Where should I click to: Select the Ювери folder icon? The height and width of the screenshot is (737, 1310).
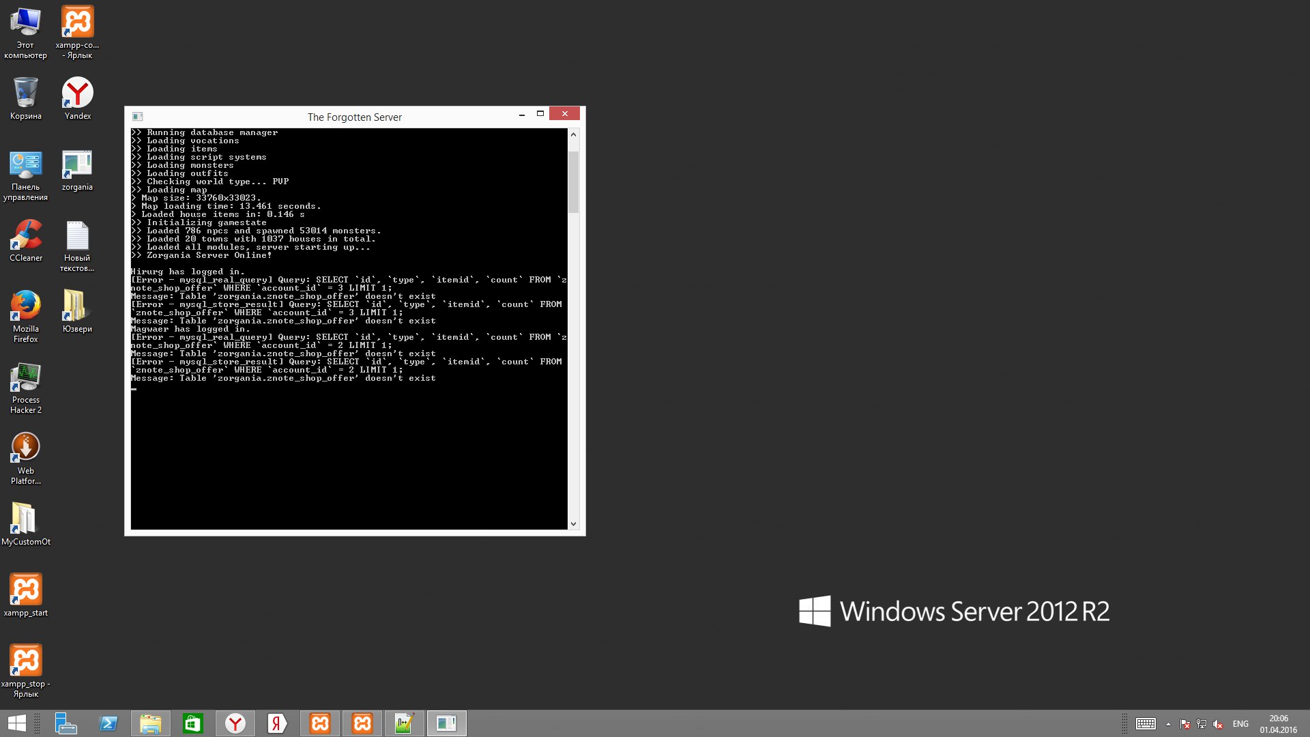click(77, 312)
